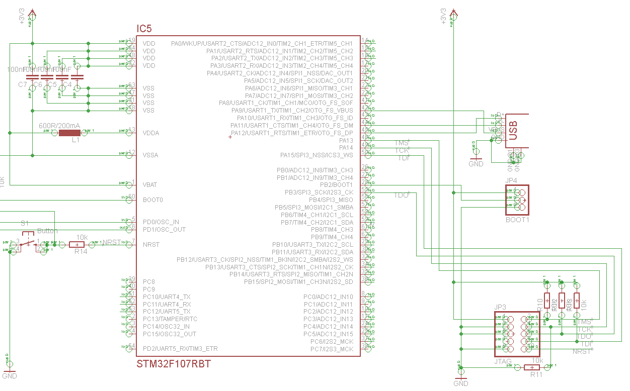The image size is (630, 391).
Task: Select the TMS net label next to PA13
Action: pyautogui.click(x=402, y=144)
